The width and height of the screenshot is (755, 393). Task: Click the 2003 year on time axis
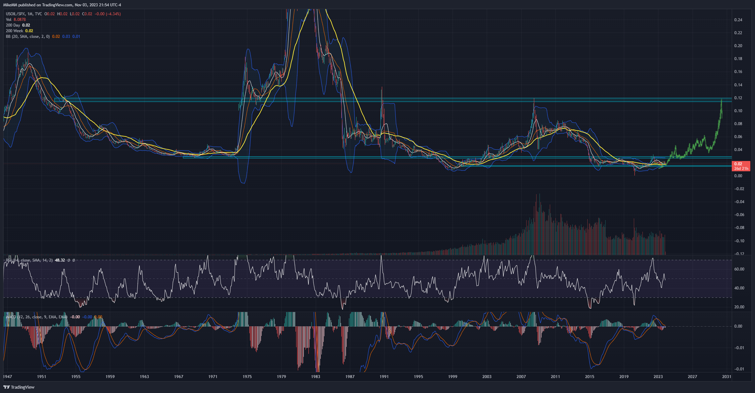(487, 377)
